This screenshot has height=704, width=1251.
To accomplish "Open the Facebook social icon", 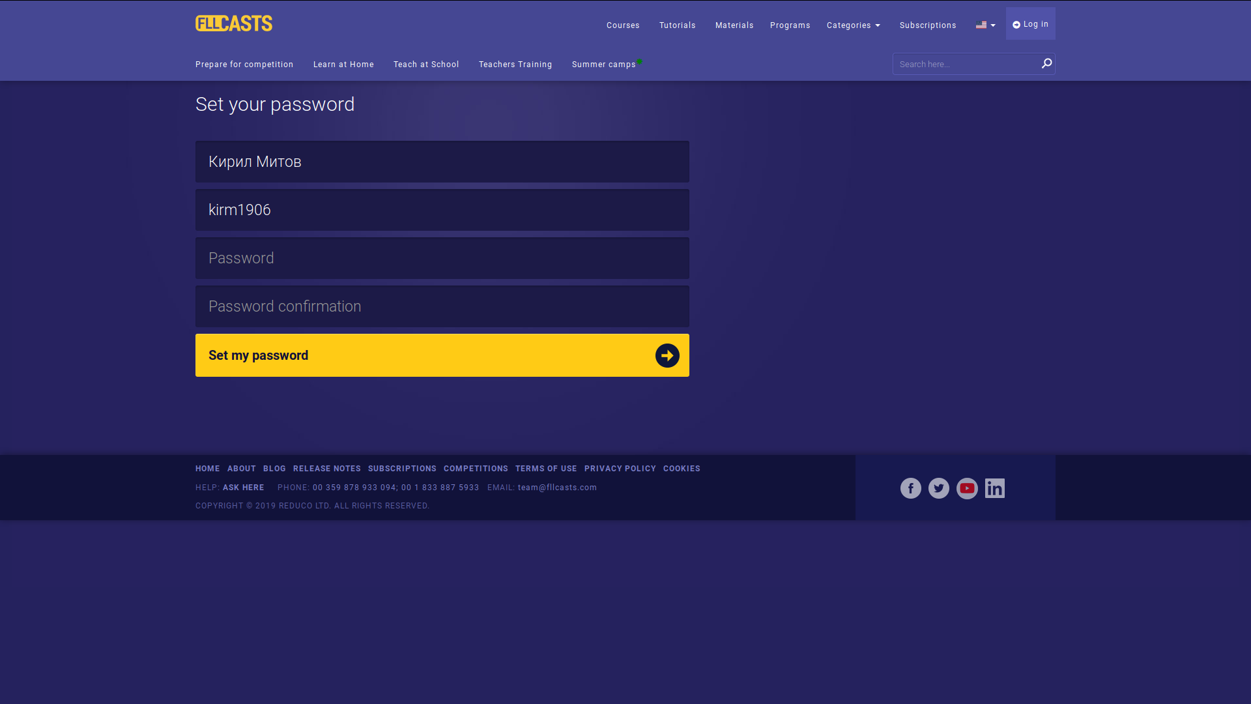I will coord(910,488).
